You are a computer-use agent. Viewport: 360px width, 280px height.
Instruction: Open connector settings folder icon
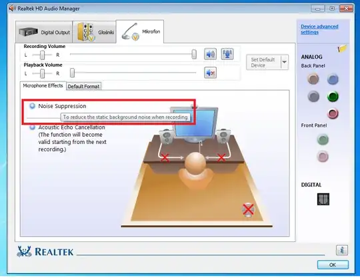pos(342,49)
